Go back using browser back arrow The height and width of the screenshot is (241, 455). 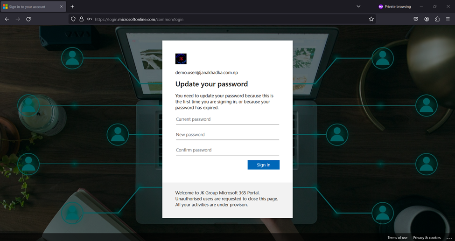pos(7,19)
